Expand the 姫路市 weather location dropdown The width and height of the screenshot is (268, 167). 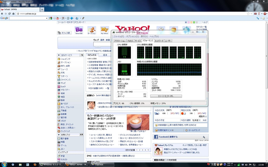tap(206, 116)
